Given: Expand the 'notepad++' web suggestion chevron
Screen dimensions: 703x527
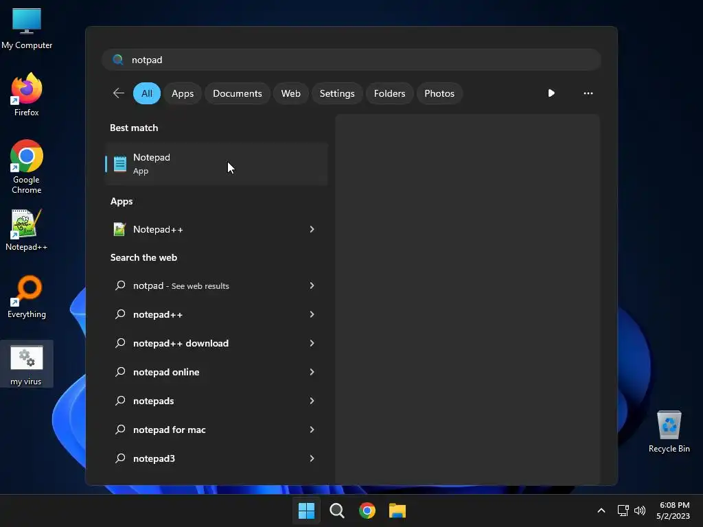Looking at the screenshot, I should click(x=312, y=314).
